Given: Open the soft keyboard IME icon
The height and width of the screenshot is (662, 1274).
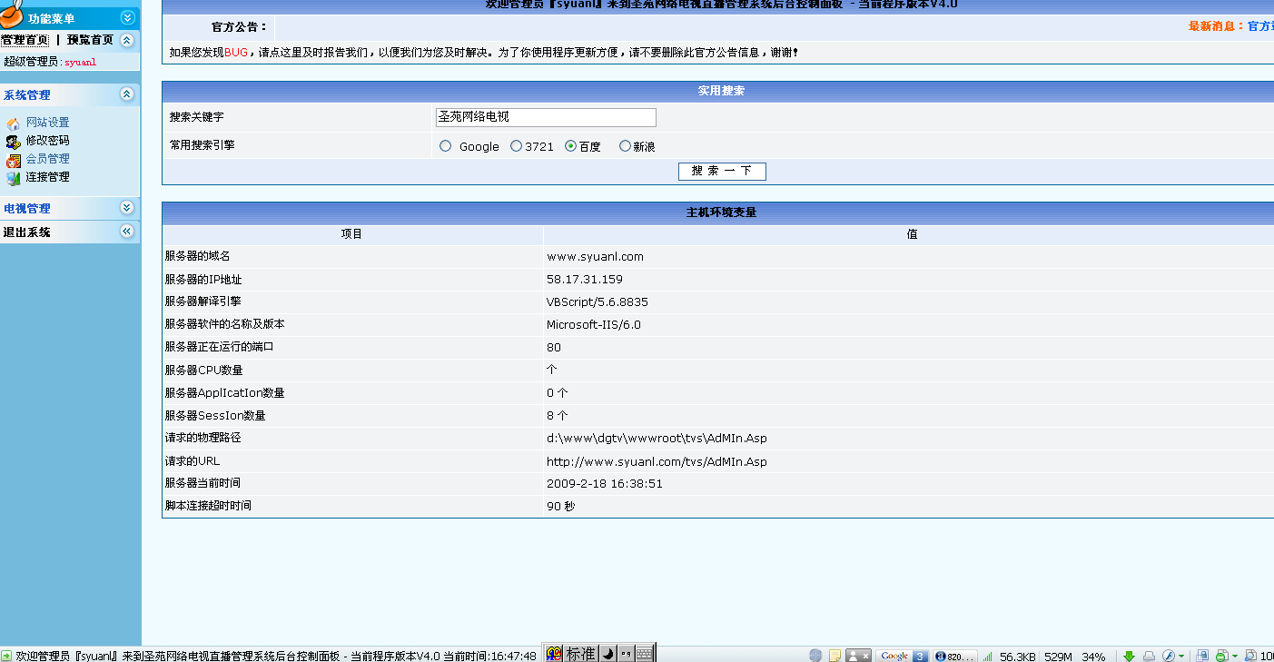Looking at the screenshot, I should (644, 654).
